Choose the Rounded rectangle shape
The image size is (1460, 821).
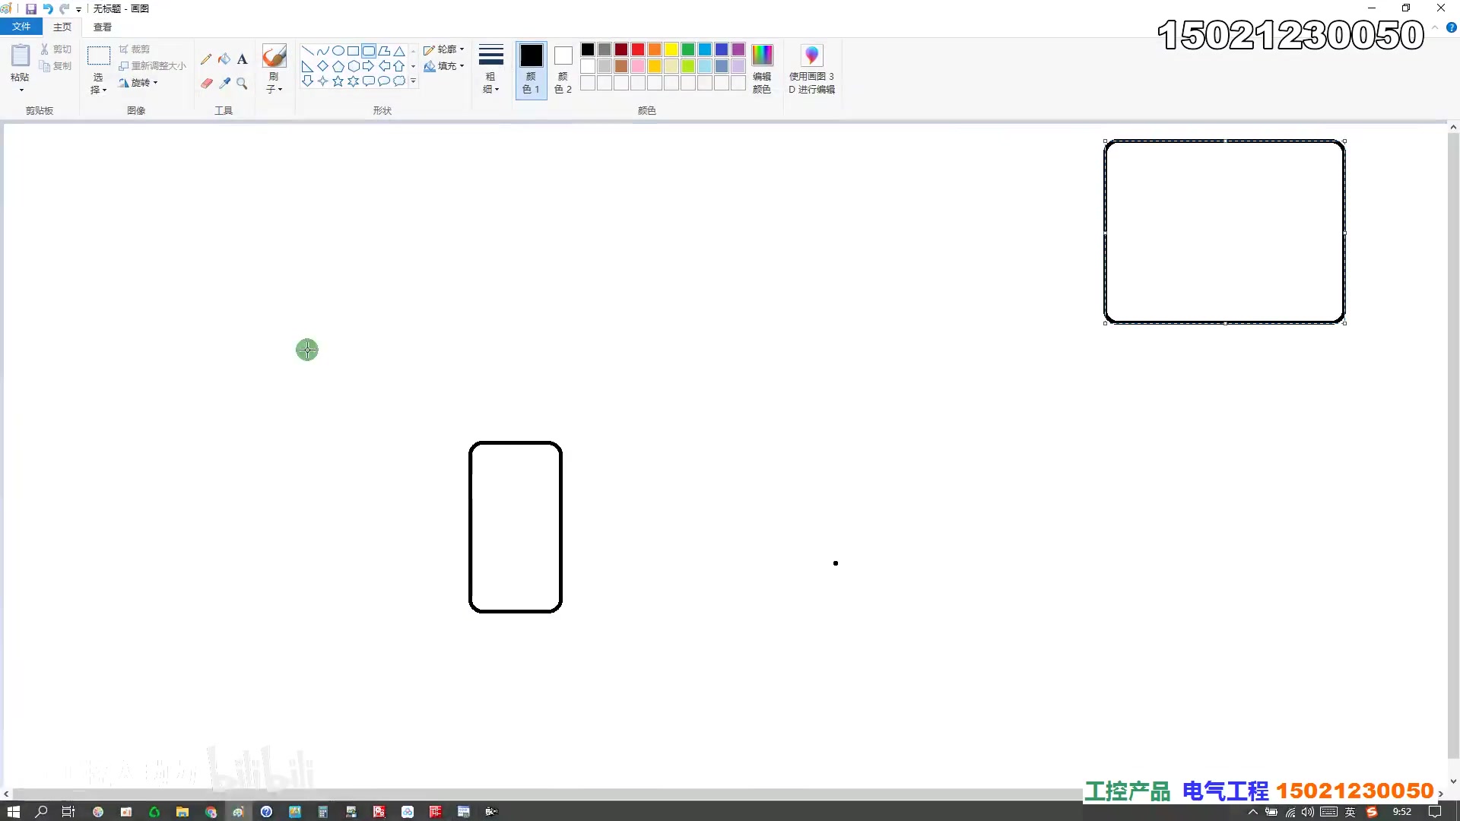click(x=369, y=51)
